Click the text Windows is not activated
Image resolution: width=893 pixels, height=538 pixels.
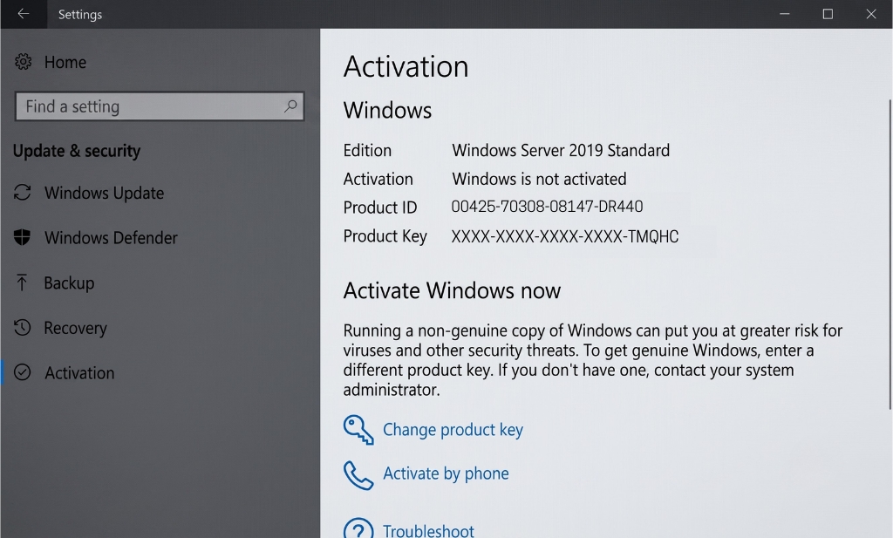(x=539, y=179)
